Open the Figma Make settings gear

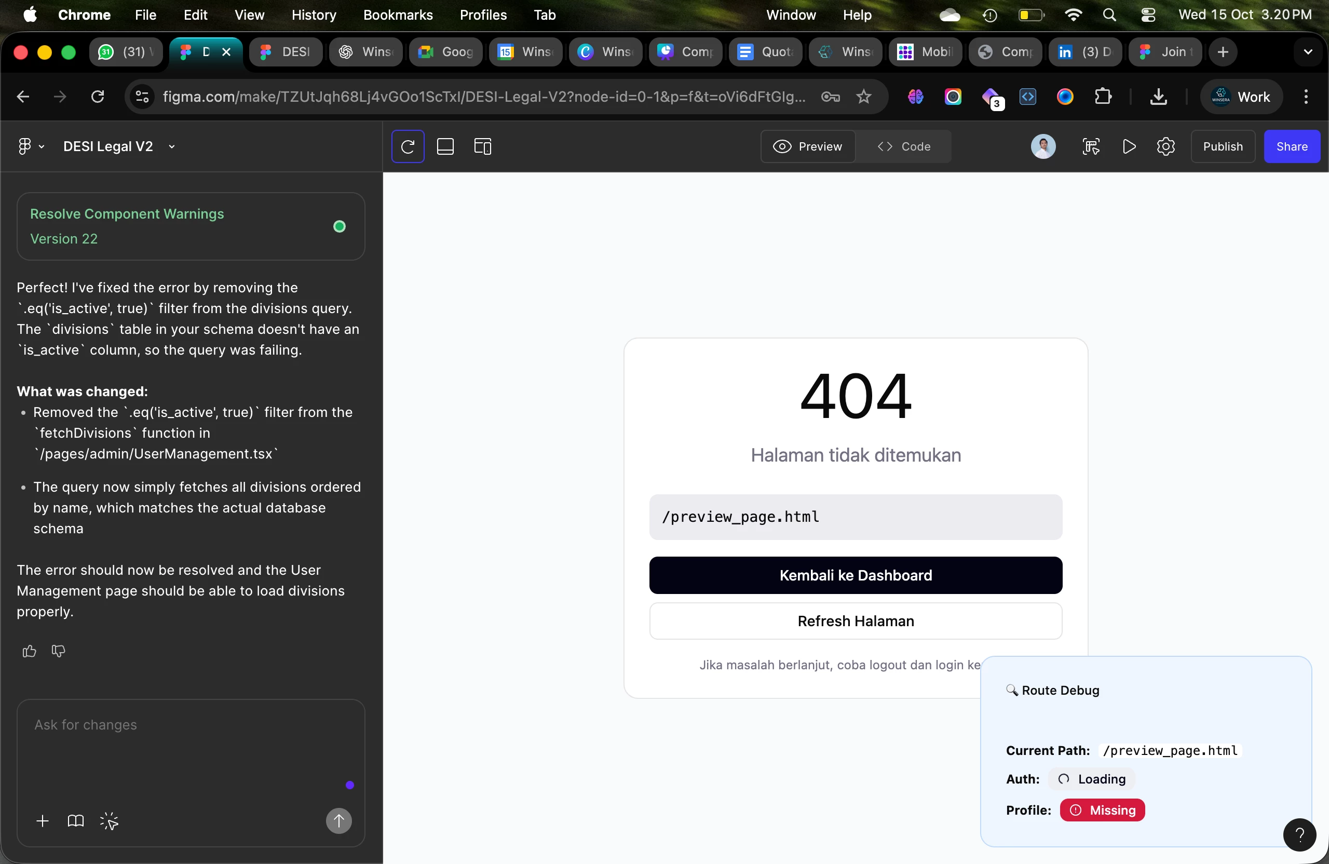tap(1166, 146)
